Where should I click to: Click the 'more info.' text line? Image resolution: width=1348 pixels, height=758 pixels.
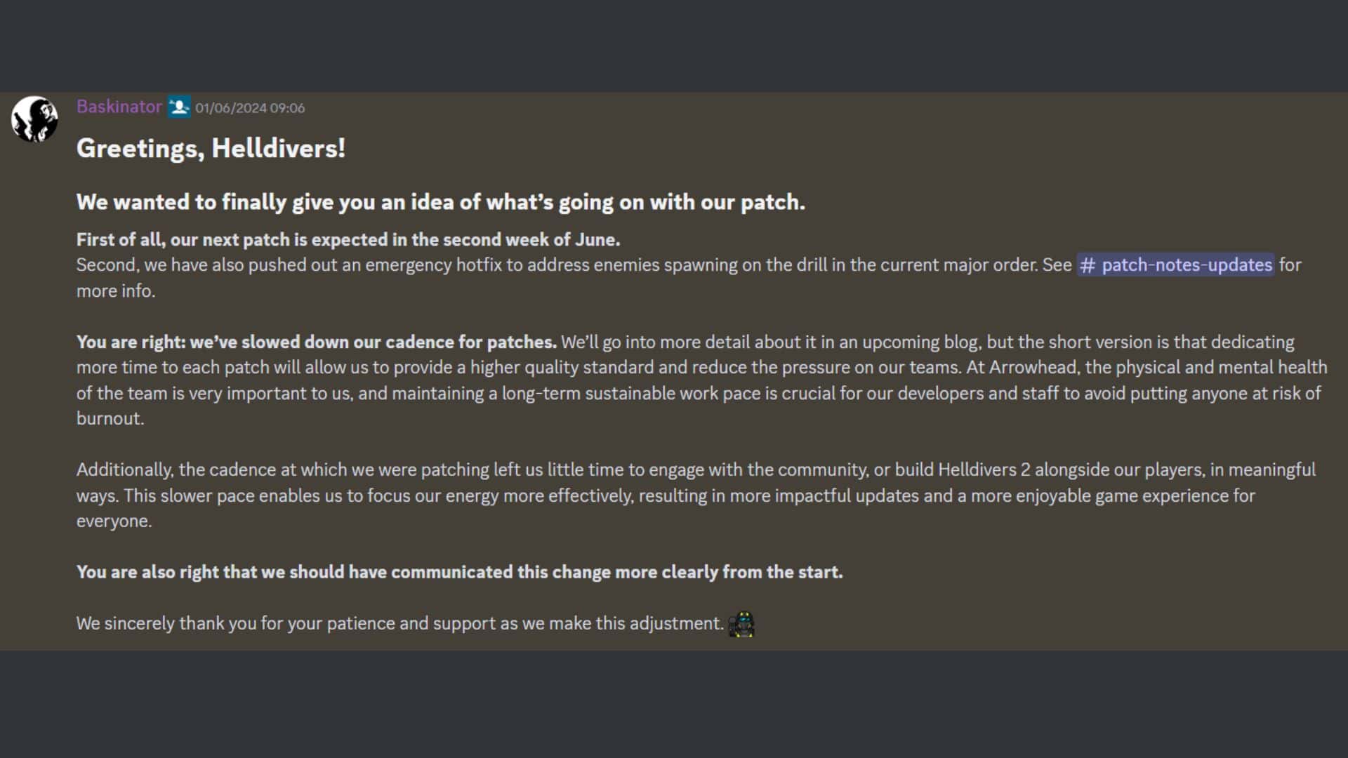click(x=116, y=291)
